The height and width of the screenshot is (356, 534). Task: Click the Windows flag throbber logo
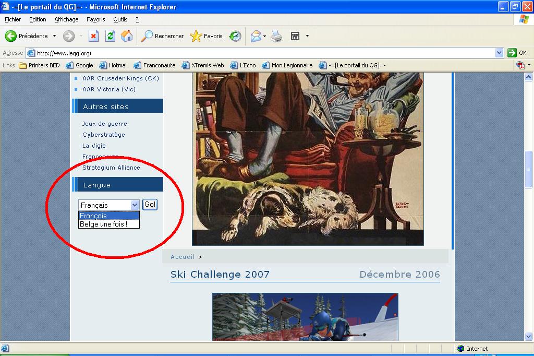coord(524,19)
